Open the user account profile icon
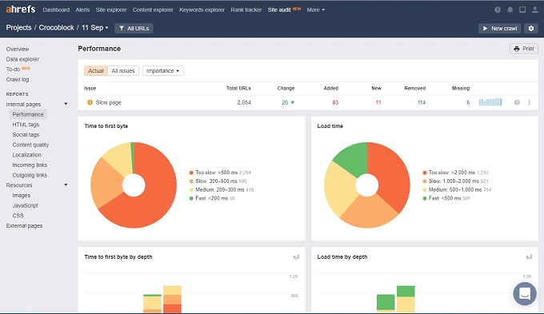Viewport: 544px width, 314px height. [x=535, y=10]
